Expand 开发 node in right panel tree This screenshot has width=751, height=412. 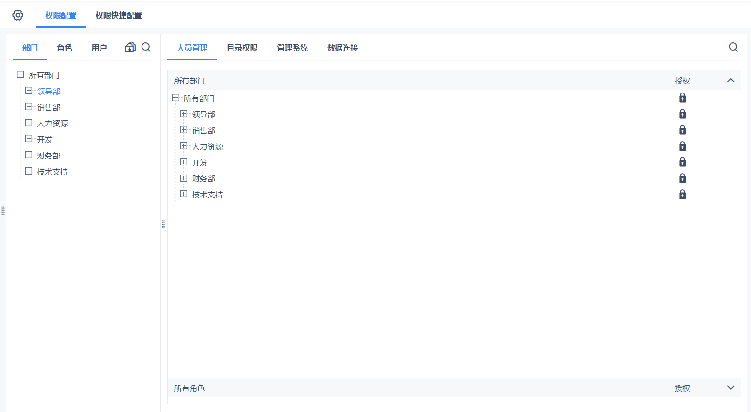(183, 162)
